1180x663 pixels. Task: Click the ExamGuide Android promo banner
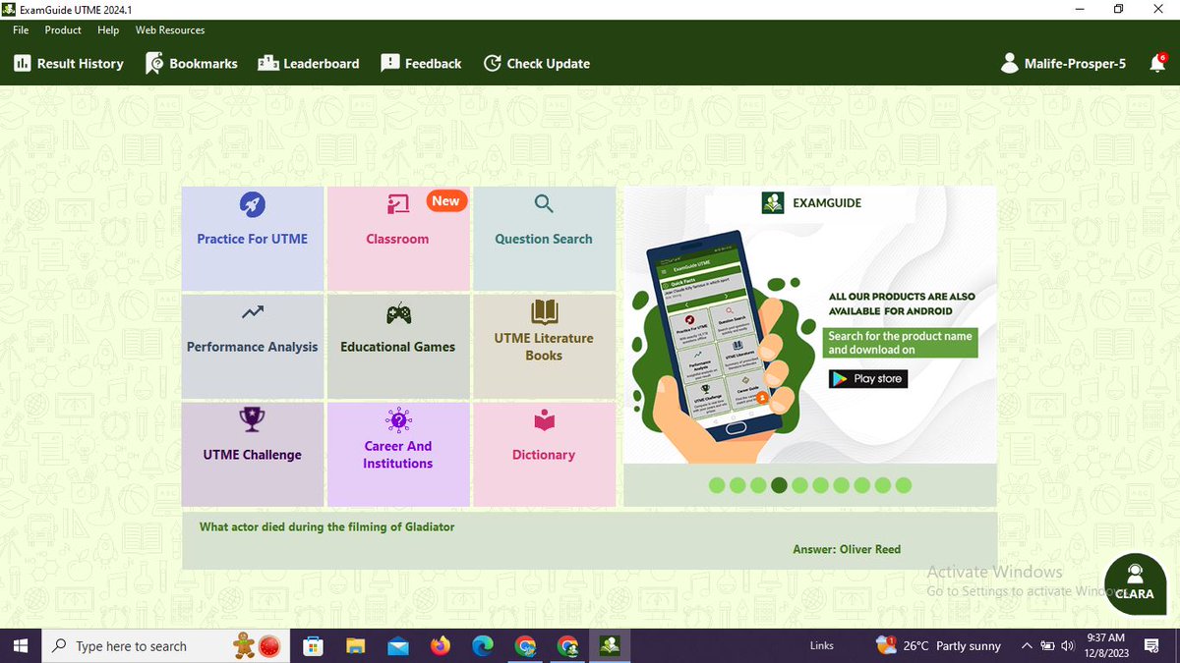(x=810, y=324)
